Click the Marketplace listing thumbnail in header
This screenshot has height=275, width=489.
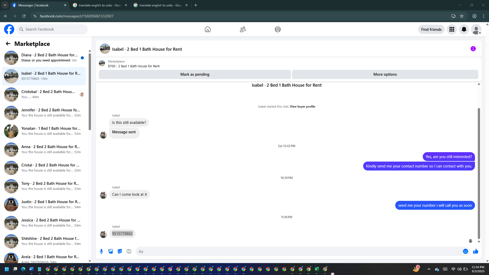click(102, 63)
